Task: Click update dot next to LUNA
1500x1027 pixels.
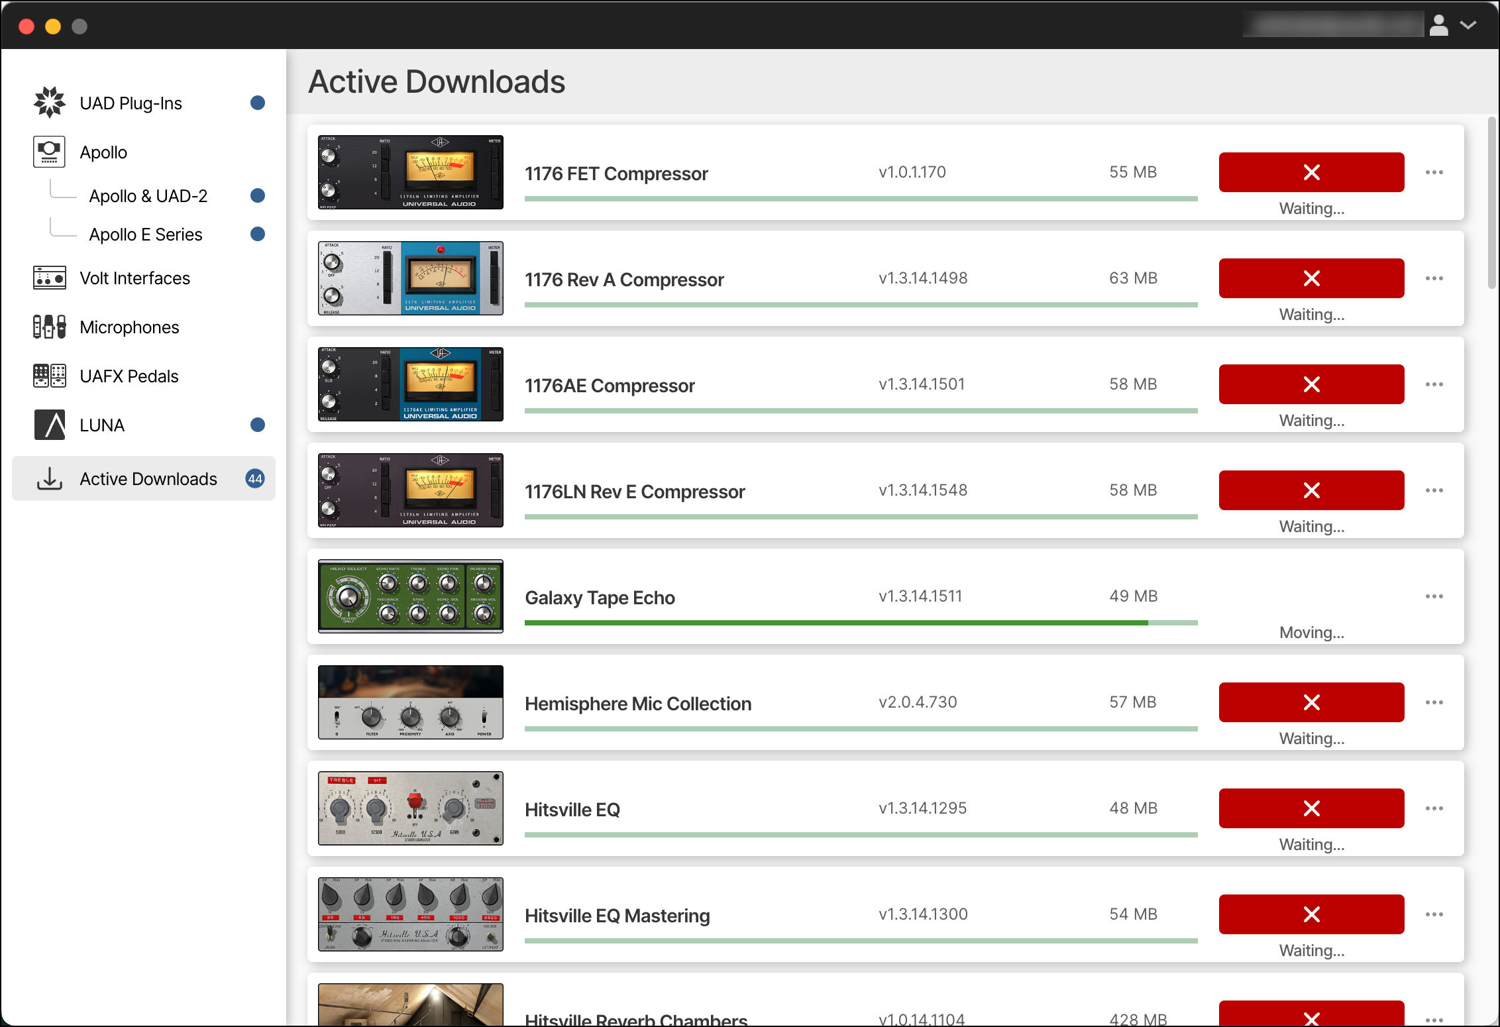Action: tap(258, 425)
